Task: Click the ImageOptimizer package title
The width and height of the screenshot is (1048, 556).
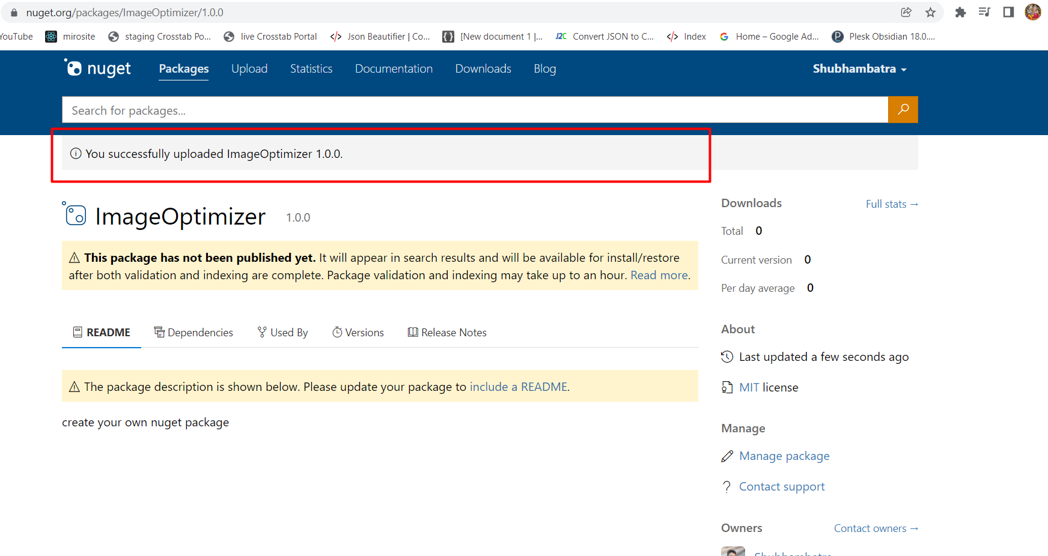Action: pos(180,216)
